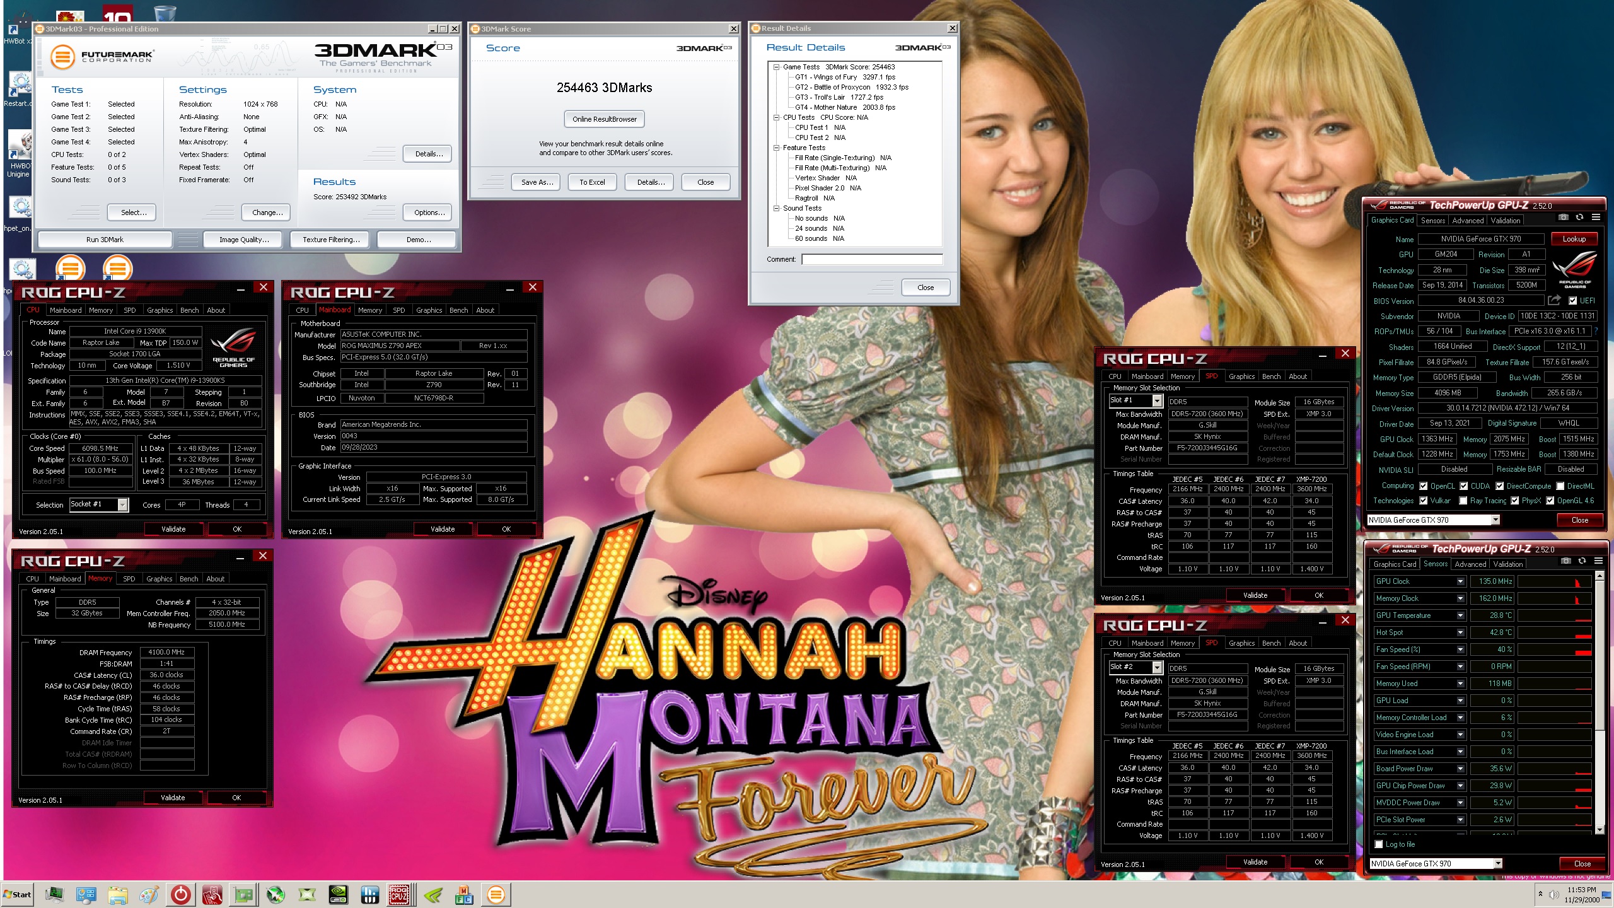Take screenshot in upper GPU-Z window (camera icon)
Viewport: 1614px width, 908px height.
[1563, 217]
